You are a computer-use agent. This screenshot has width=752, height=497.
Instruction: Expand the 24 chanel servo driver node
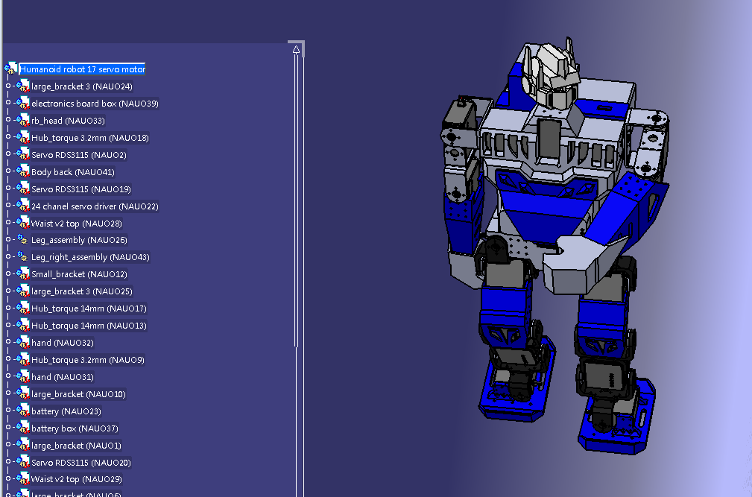coord(8,206)
